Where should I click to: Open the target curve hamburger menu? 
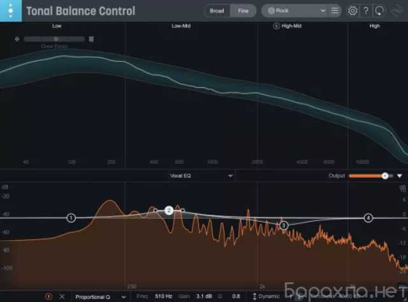[x=335, y=11]
